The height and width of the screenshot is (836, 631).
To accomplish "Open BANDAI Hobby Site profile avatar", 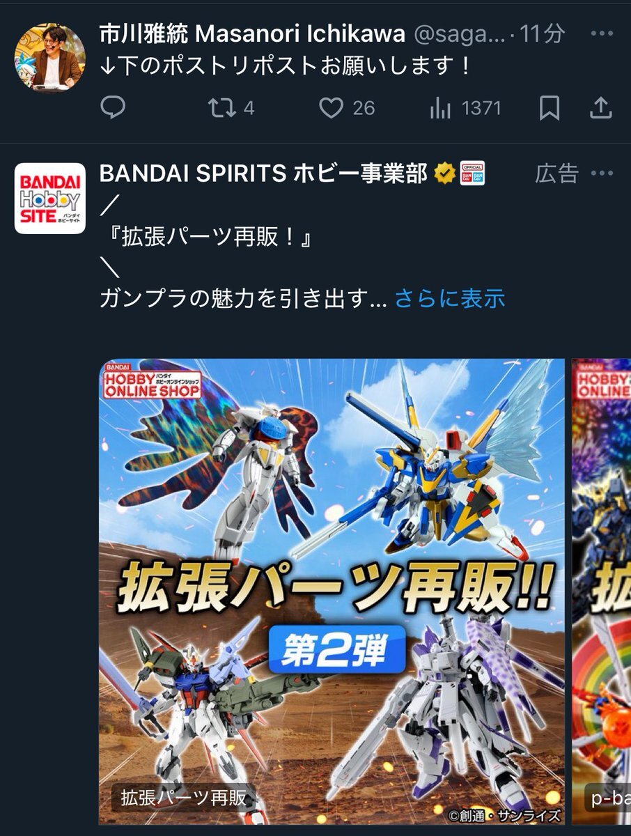I will click(x=50, y=199).
